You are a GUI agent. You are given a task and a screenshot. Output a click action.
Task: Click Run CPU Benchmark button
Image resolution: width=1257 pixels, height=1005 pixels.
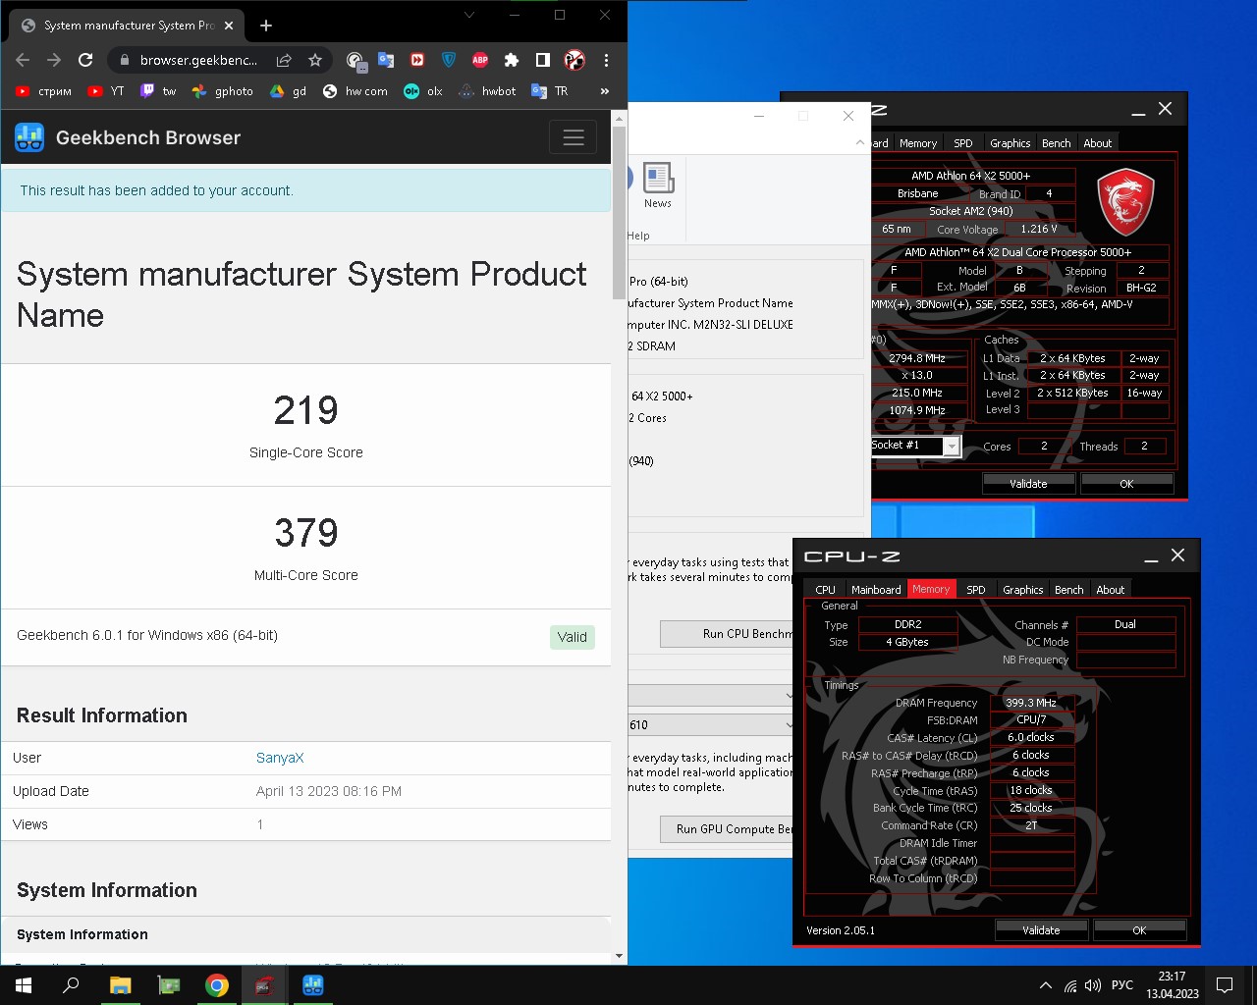click(726, 634)
